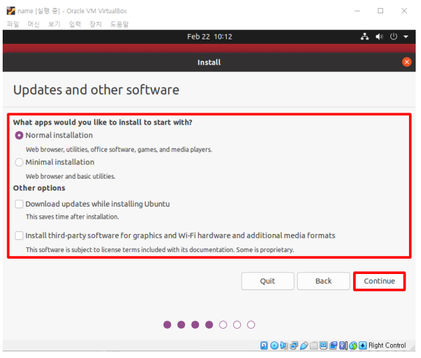Viewport: 421px width, 358px height.
Task: Click the Normal installation label text
Action: pos(59,135)
